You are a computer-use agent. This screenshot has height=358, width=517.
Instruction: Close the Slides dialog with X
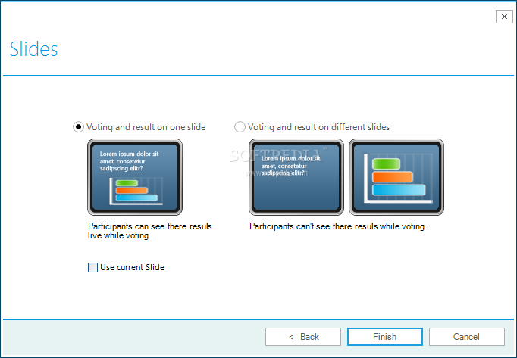pyautogui.click(x=504, y=17)
